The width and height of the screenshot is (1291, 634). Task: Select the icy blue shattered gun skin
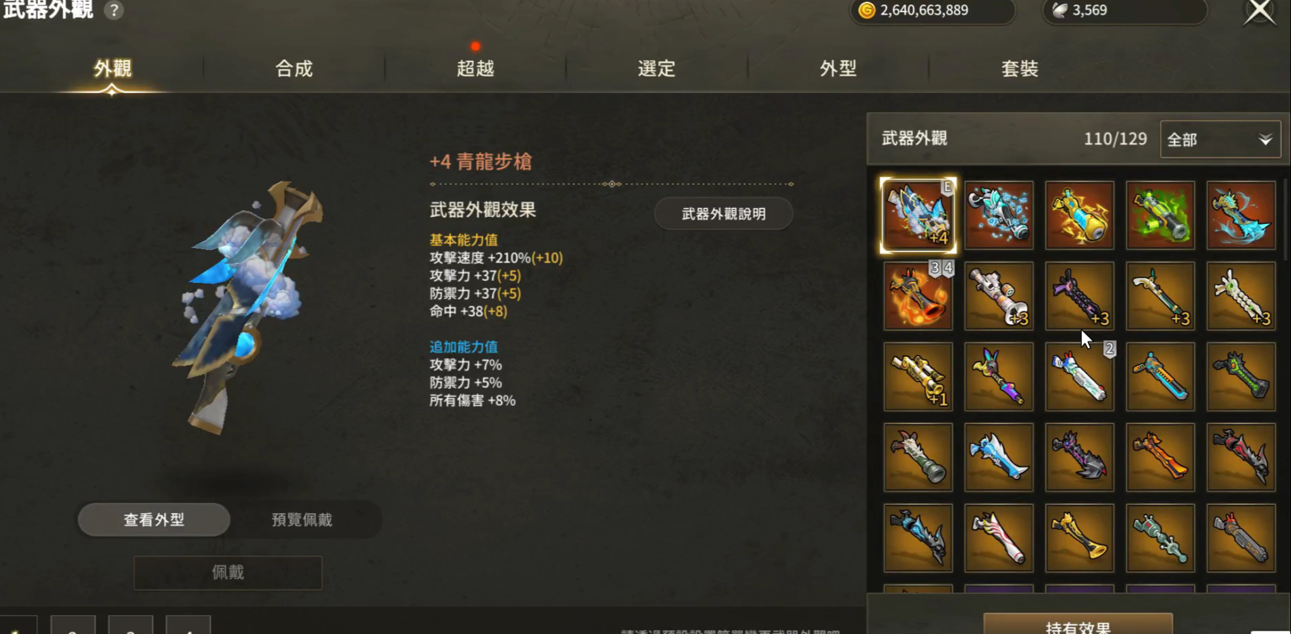point(999,215)
